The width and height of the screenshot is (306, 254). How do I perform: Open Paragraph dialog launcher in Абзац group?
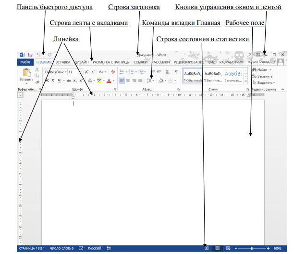(178, 89)
